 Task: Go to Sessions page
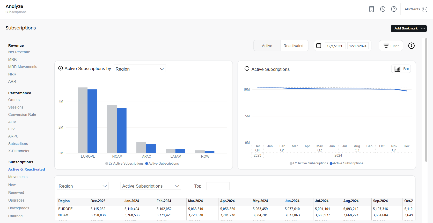coord(16,107)
